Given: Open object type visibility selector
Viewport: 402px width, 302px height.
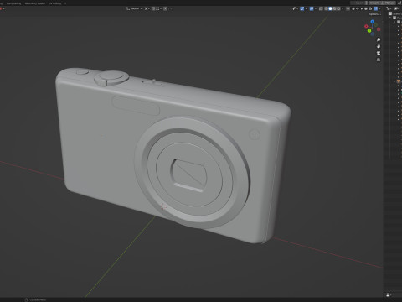Looking at the screenshot, I should [295, 8].
